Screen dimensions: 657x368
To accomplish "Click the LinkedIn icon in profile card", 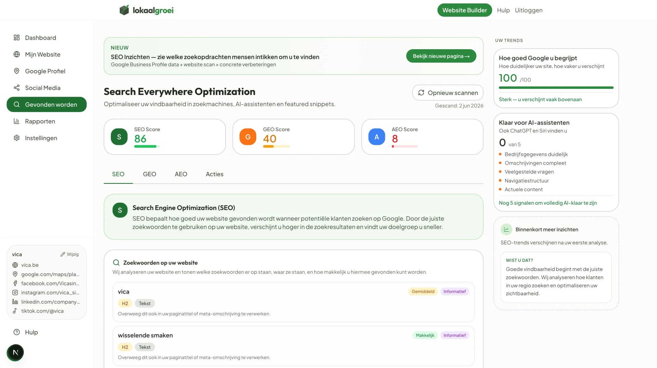I will click(15, 302).
